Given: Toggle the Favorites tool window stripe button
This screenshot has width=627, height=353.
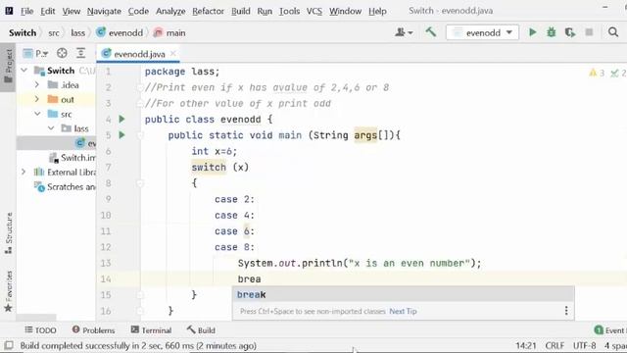Looking at the screenshot, I should (x=9, y=291).
